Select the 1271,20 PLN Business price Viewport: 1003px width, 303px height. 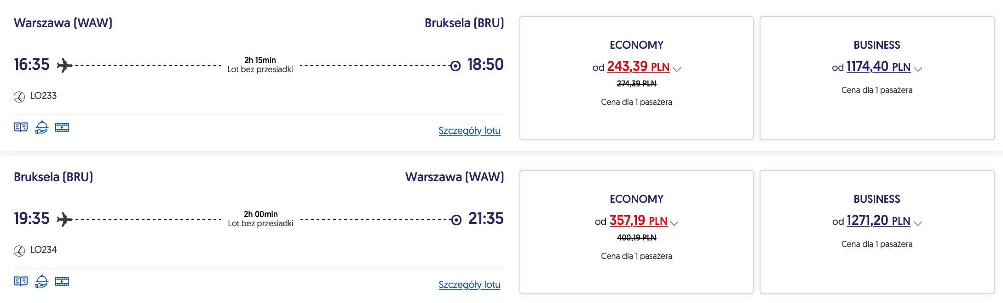pos(878,221)
